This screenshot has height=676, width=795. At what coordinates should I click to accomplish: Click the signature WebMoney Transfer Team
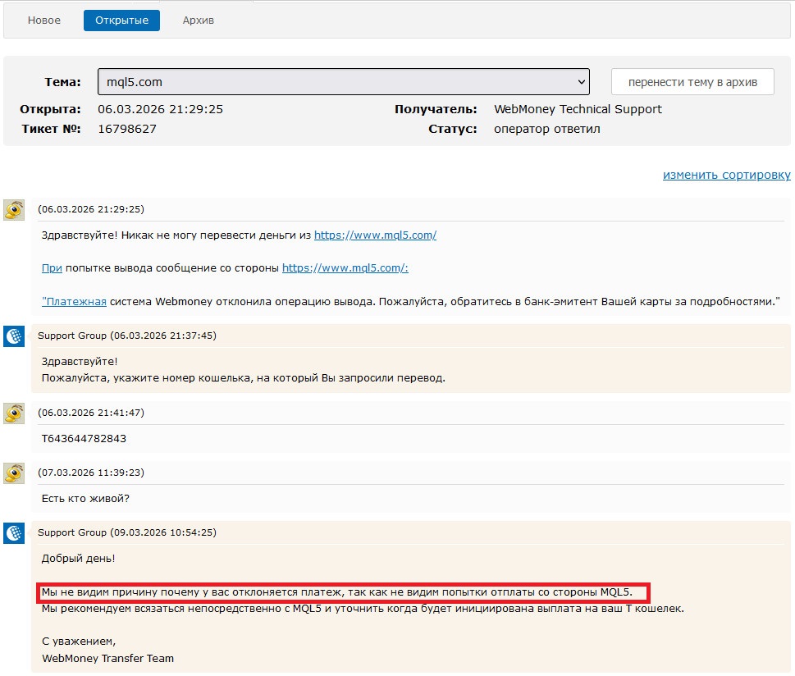pos(107,658)
